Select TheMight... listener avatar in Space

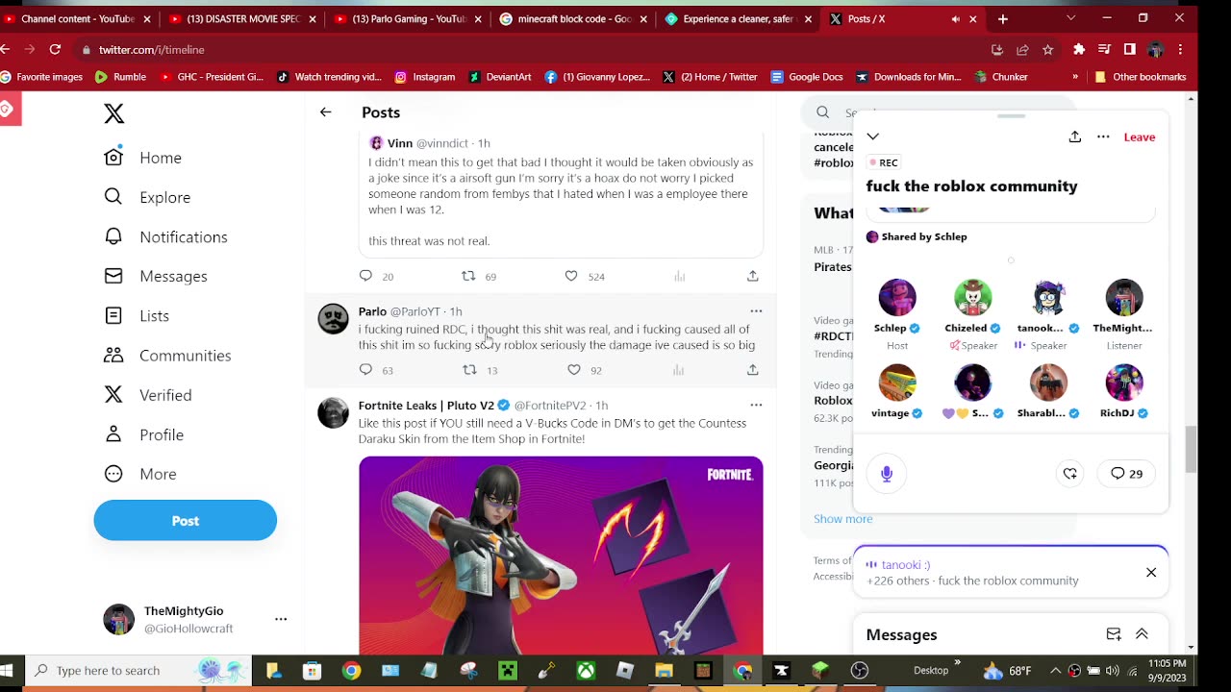[1124, 298]
